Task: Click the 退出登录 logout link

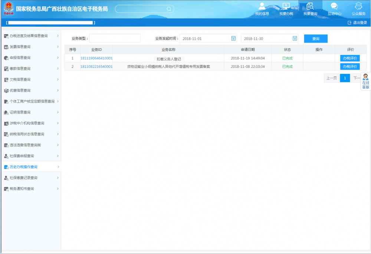Action: pos(357,23)
